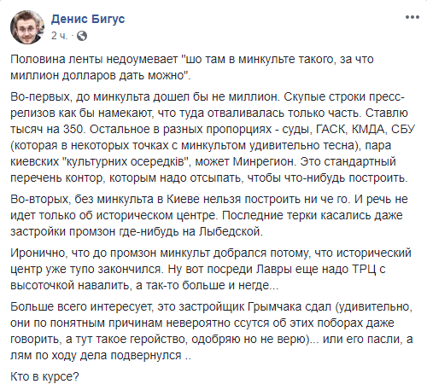This screenshot has height=390, width=427.
Task: Click the paragraph starting 'Во-вторых, без минкульта'
Action: pyautogui.click(x=209, y=215)
